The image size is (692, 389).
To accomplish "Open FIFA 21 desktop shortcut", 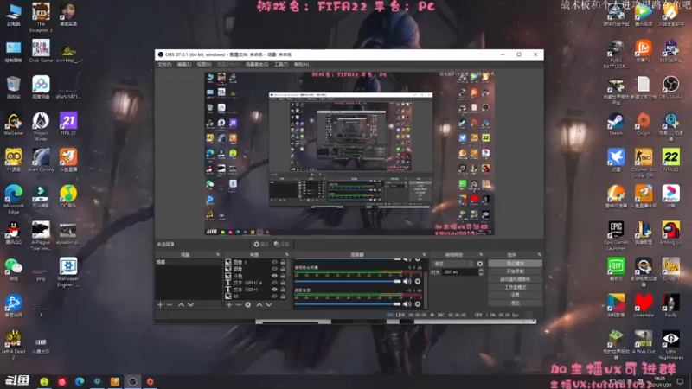I will [x=68, y=124].
